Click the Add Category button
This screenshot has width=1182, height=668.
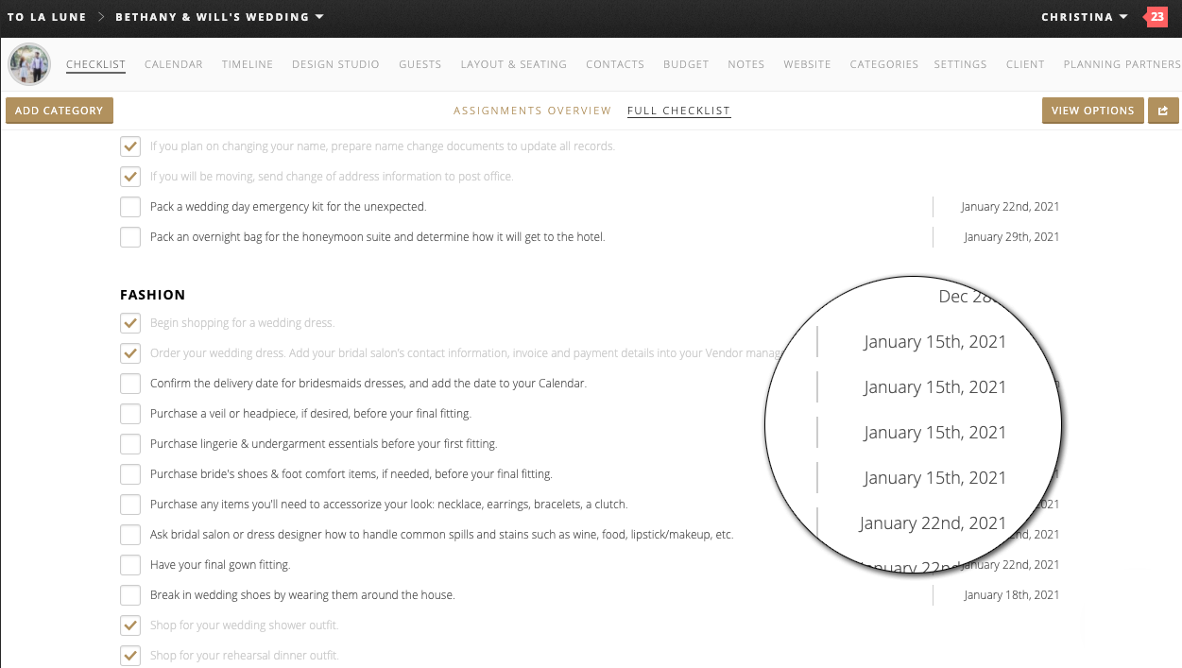click(60, 111)
